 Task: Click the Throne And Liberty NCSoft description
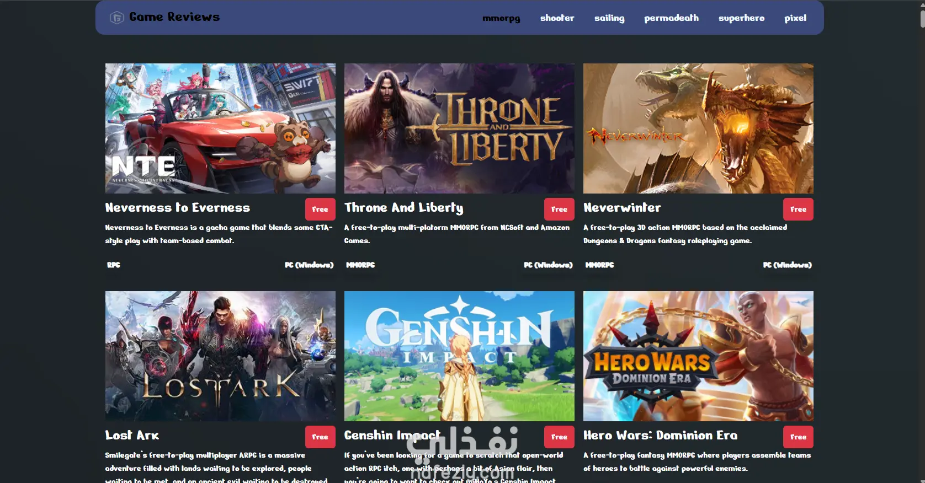tap(457, 234)
